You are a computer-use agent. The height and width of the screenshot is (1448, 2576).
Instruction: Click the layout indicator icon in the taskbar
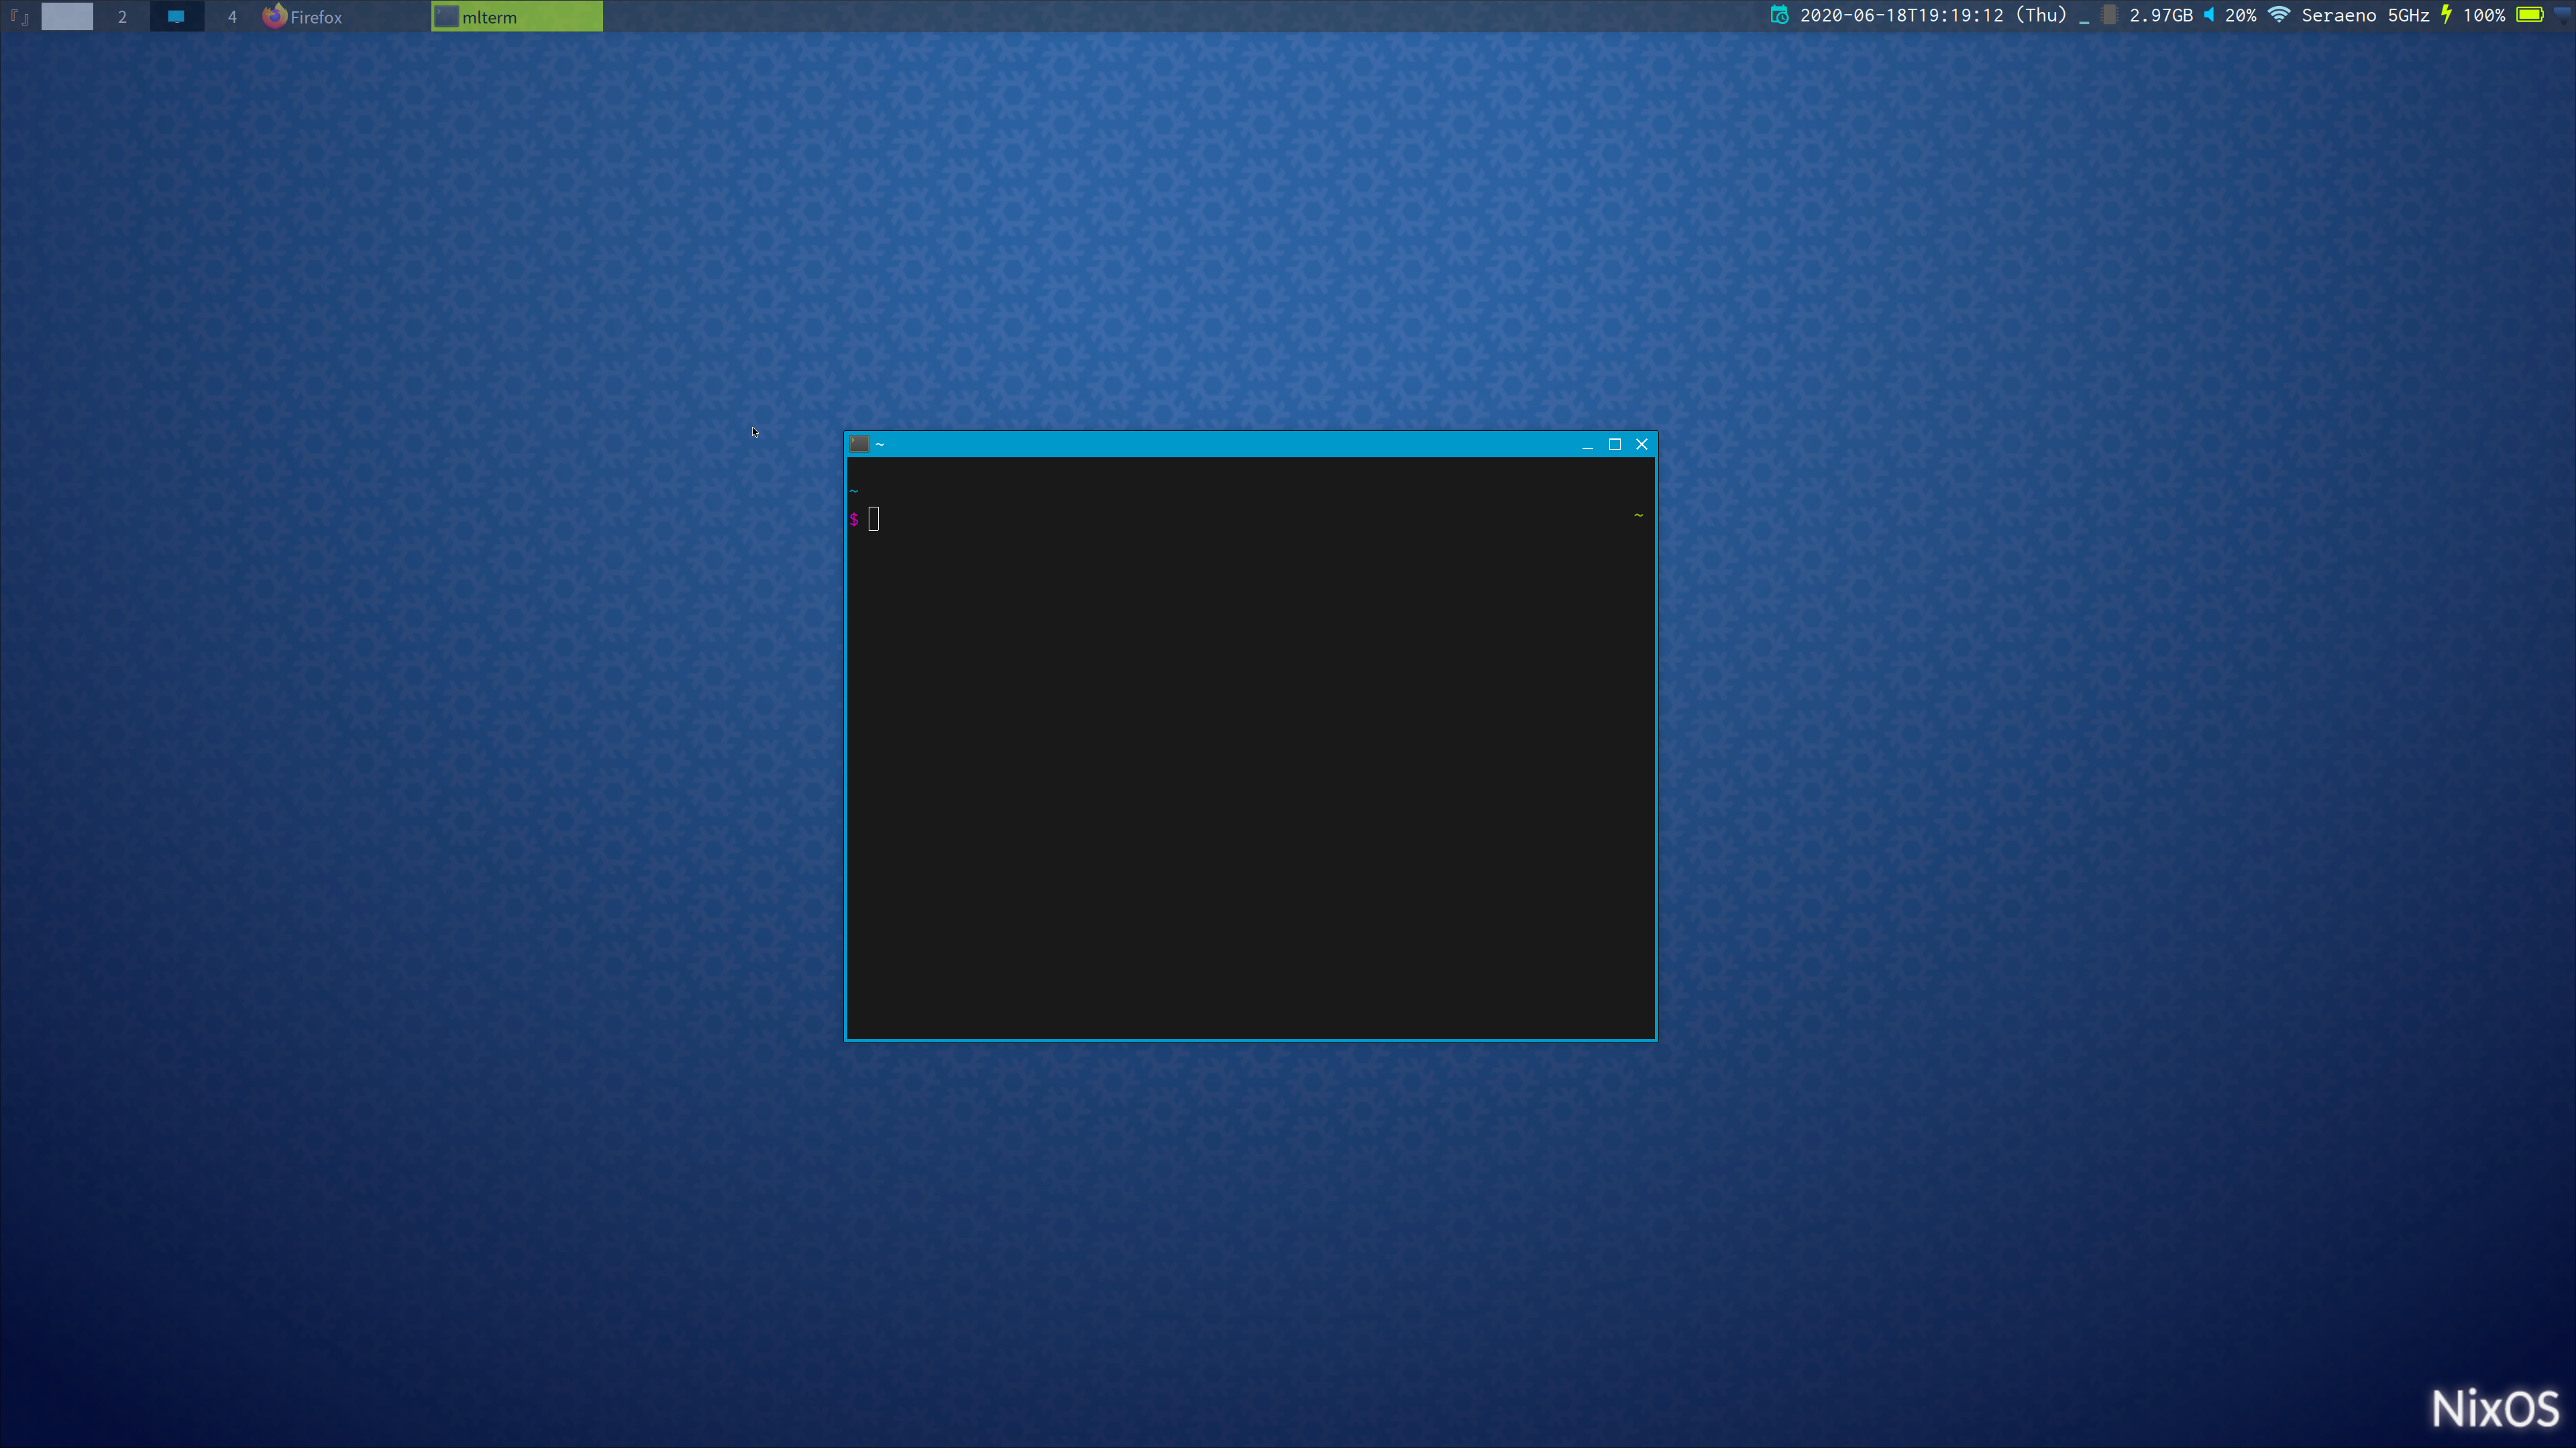click(x=19, y=17)
